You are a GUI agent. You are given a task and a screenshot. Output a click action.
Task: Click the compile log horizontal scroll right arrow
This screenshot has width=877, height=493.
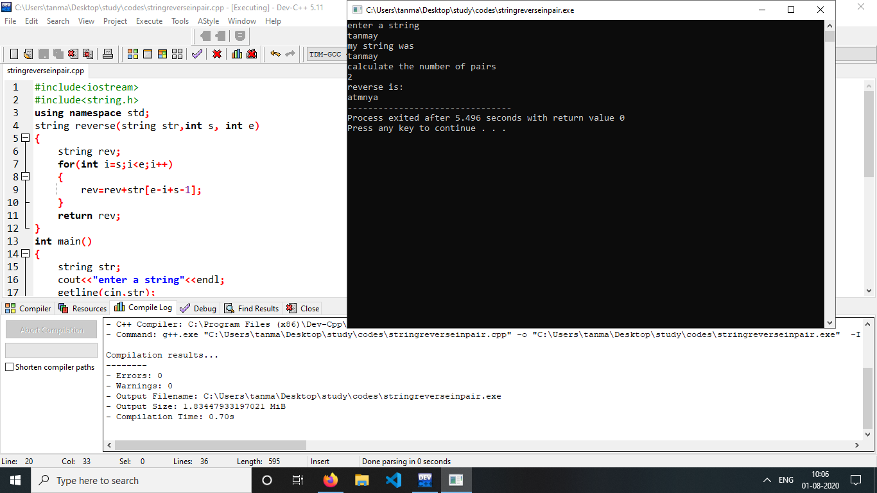coord(857,445)
